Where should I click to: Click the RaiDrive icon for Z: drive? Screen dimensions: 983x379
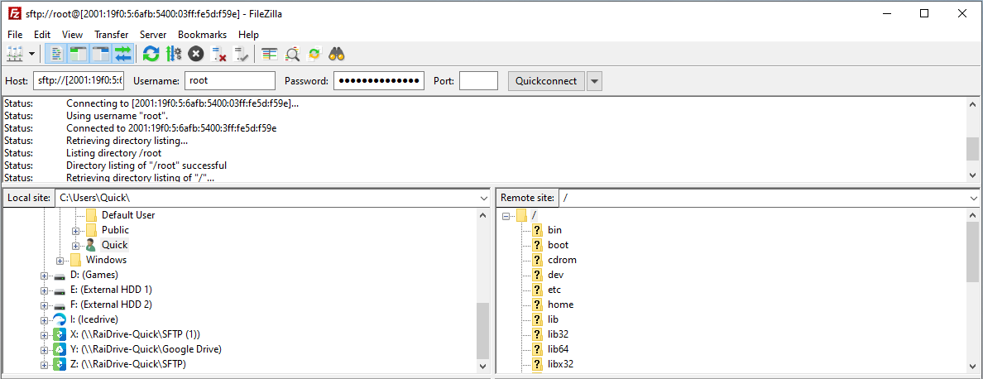pos(60,364)
